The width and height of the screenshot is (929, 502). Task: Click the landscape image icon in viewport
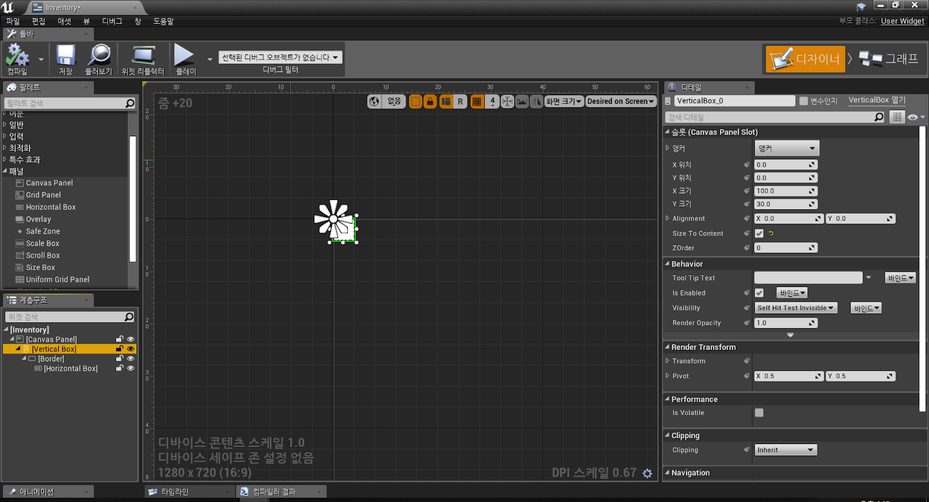coord(522,101)
